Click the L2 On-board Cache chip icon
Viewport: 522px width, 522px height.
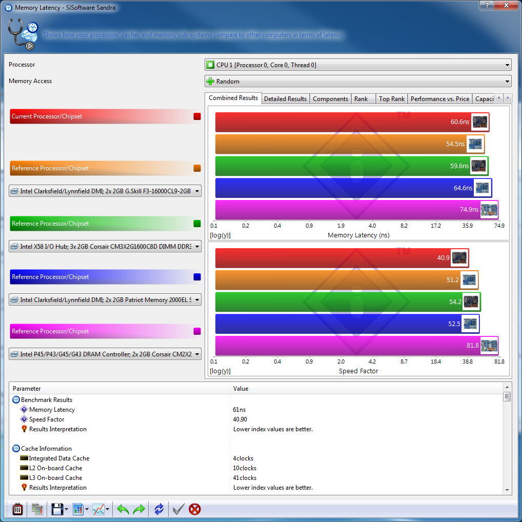24,468
